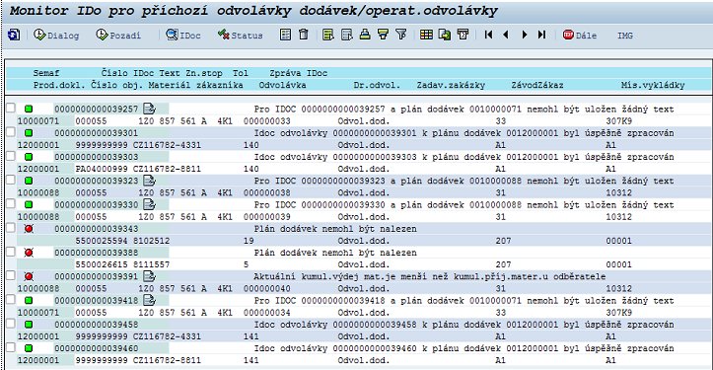Viewport: 713px width, 370px height.
Task: Tick checkbox for IDoc 0000000000039303
Action: 11,156
